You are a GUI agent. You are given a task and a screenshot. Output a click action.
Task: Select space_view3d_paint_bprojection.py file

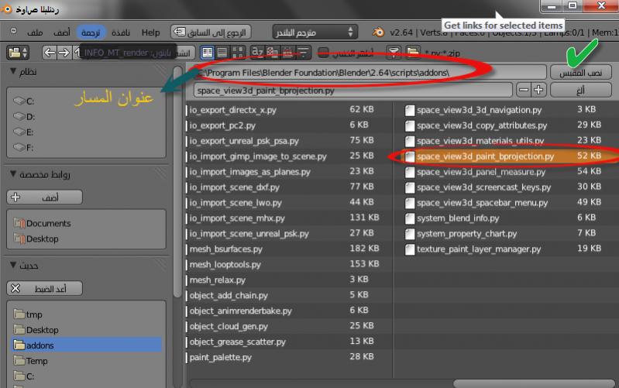point(485,156)
